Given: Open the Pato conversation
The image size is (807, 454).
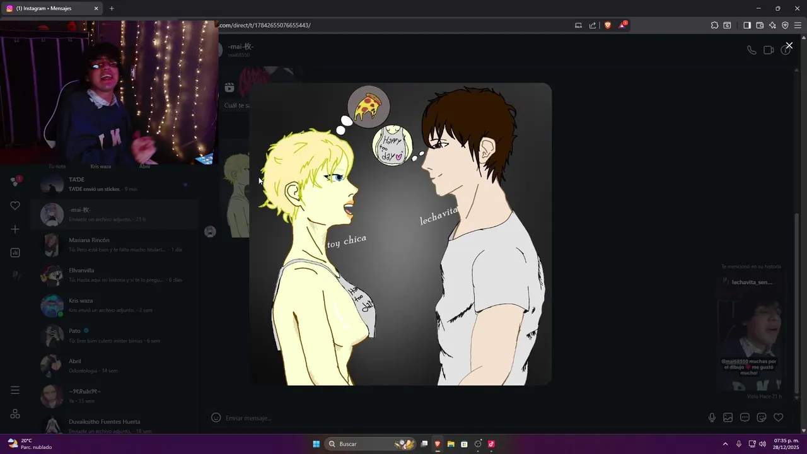Looking at the screenshot, I should [115, 335].
